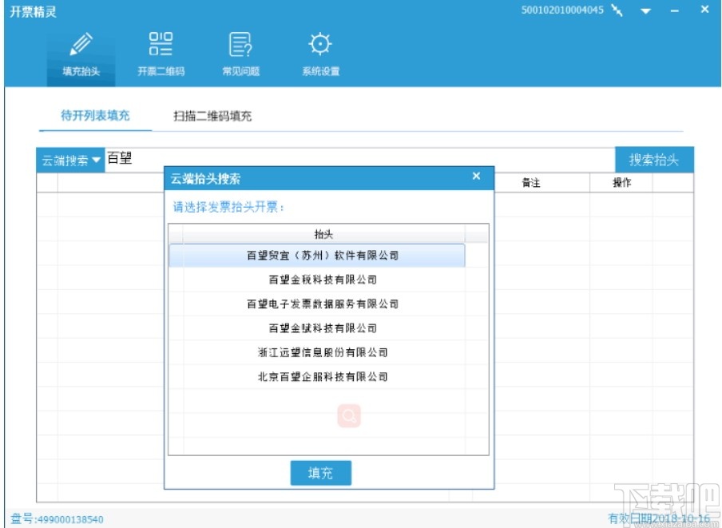The image size is (722, 528).
Task: Click the network connection status icon in title bar
Action: click(617, 10)
